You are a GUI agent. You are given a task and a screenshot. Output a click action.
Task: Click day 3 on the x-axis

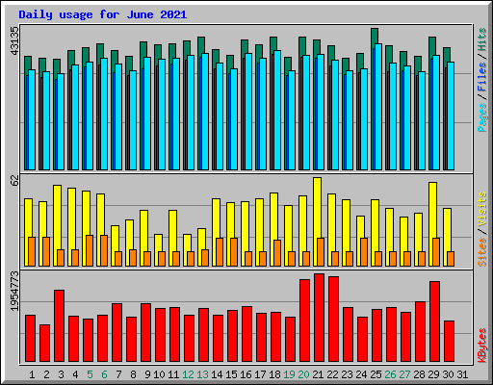61,374
